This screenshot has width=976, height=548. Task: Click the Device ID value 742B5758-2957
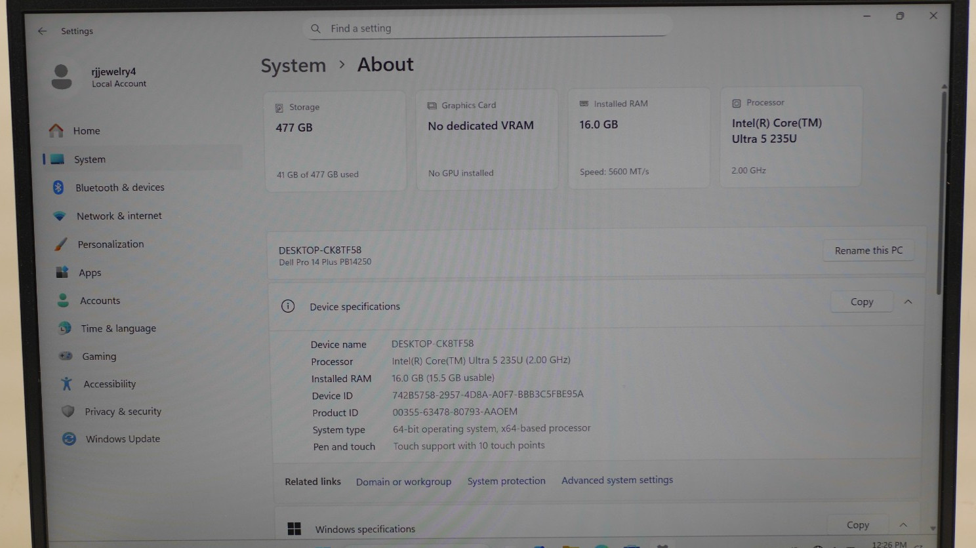[x=488, y=395]
